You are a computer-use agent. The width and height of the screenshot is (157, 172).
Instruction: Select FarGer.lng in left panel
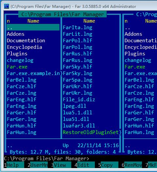[x=22, y=119]
